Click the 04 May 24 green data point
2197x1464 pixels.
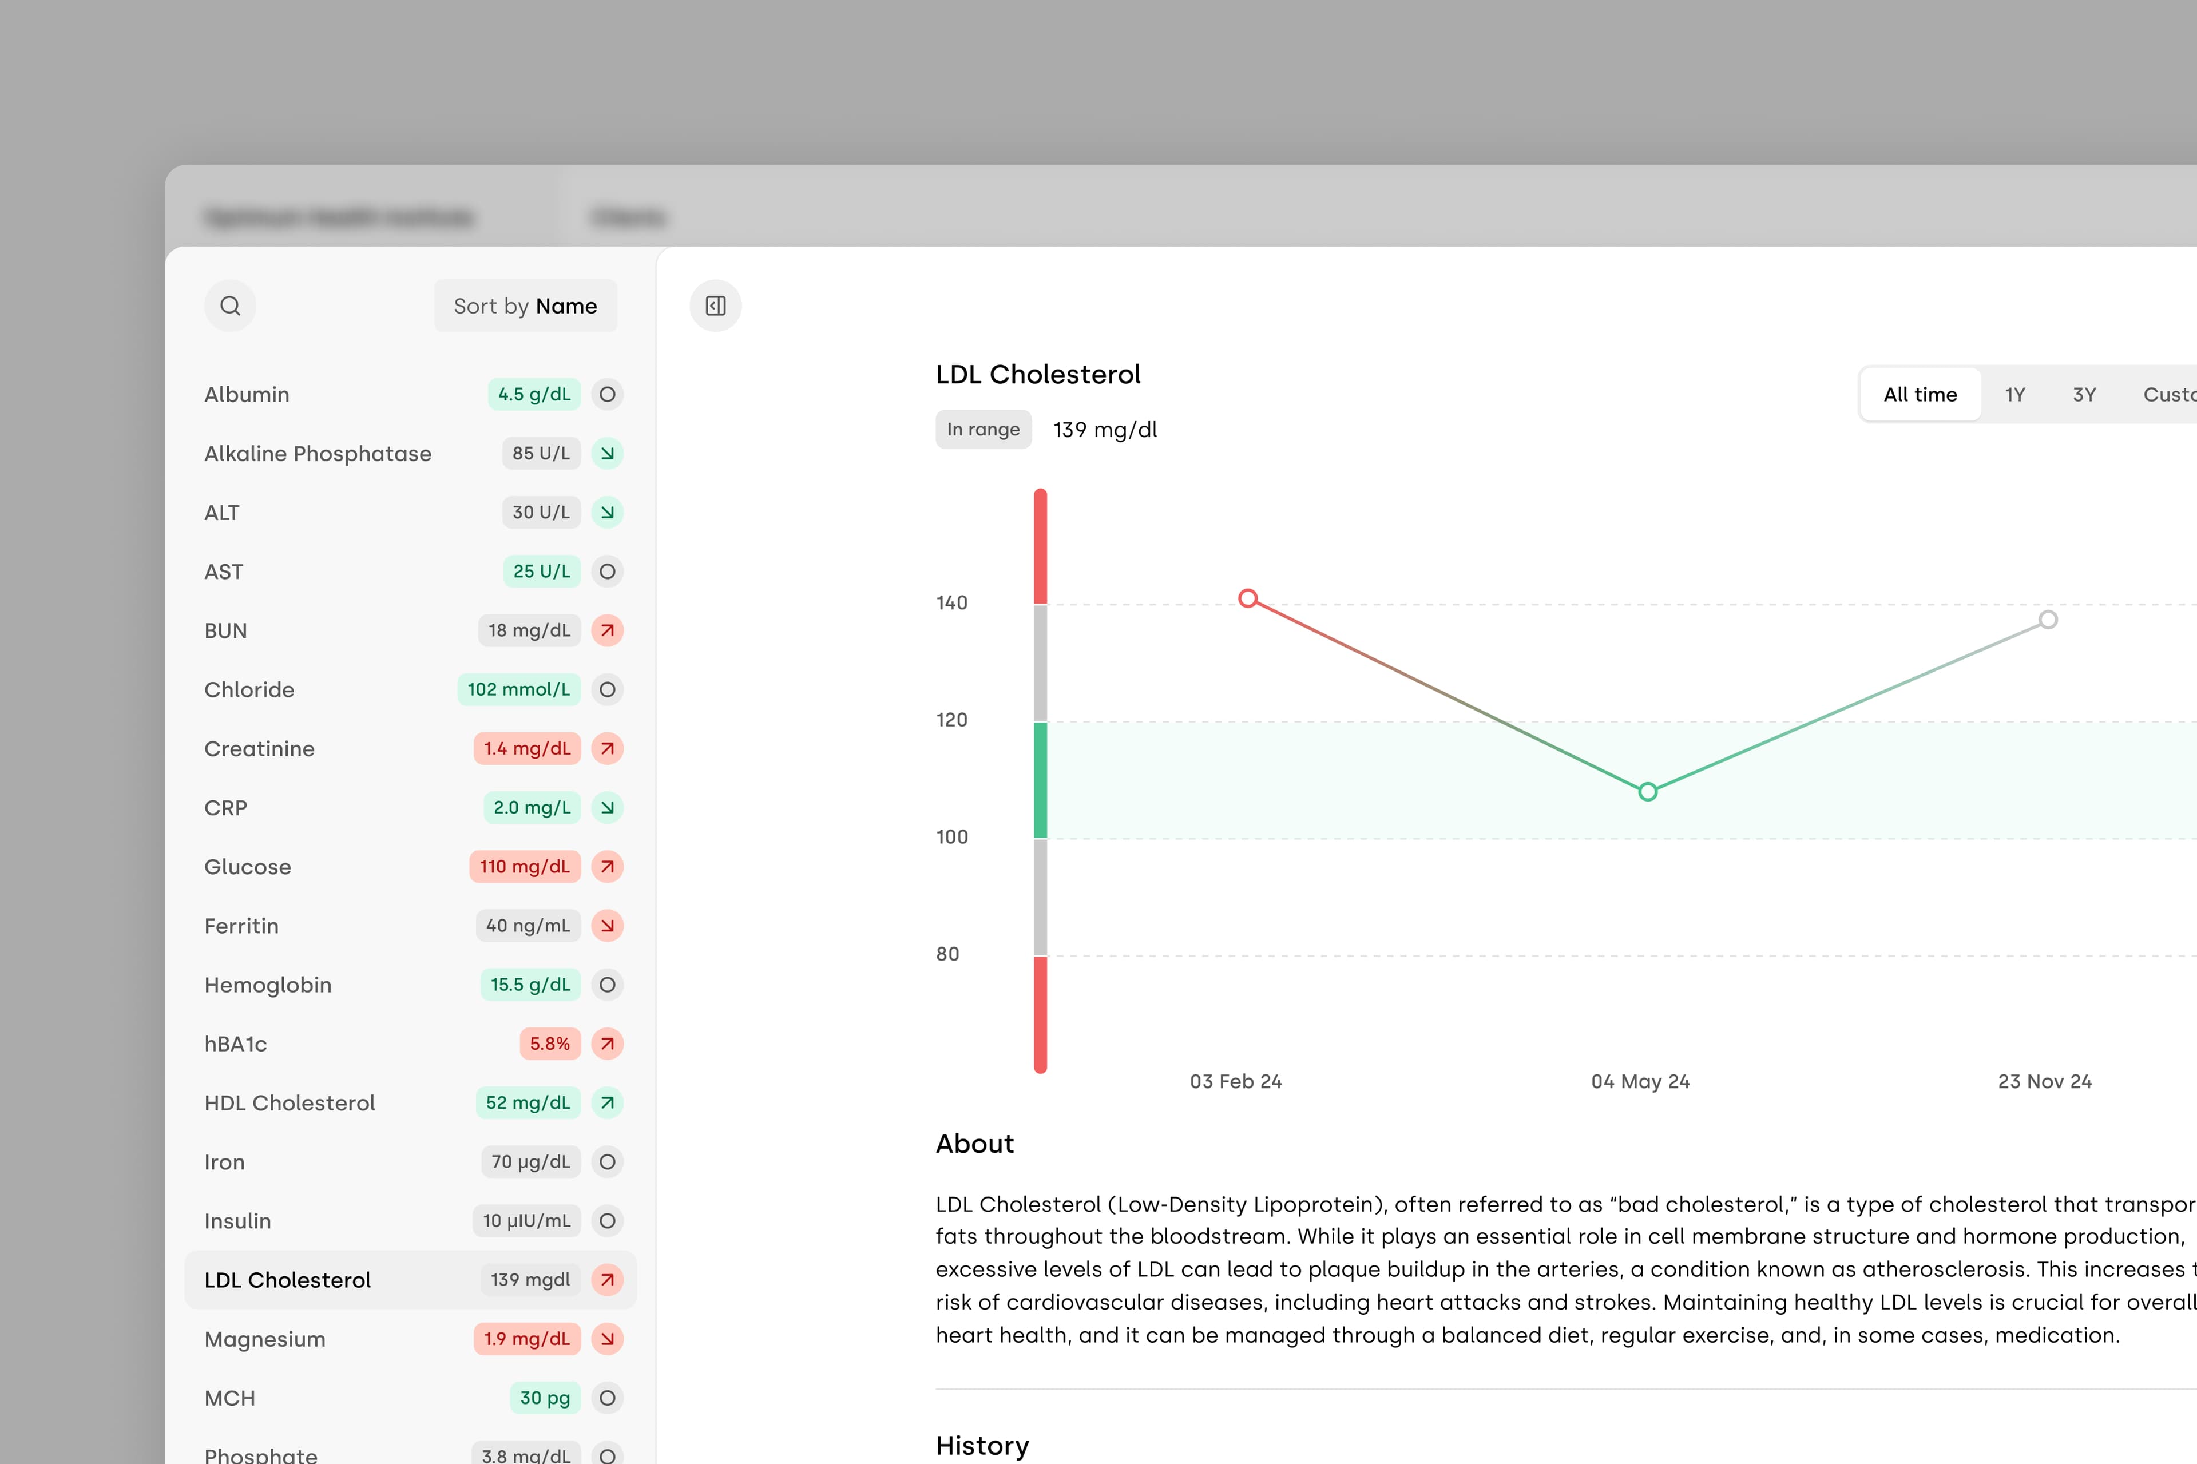pos(1647,792)
